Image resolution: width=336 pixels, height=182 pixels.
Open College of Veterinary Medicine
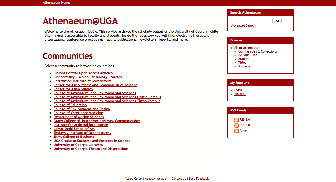(x=78, y=113)
